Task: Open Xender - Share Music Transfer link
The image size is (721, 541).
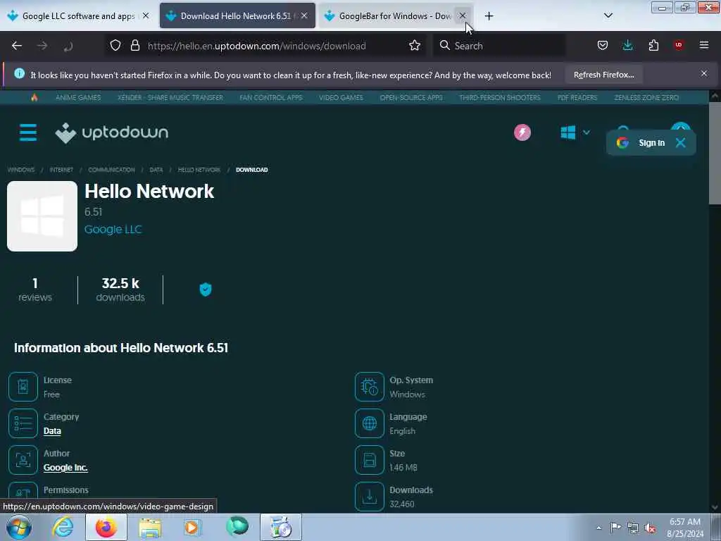Action: [170, 97]
